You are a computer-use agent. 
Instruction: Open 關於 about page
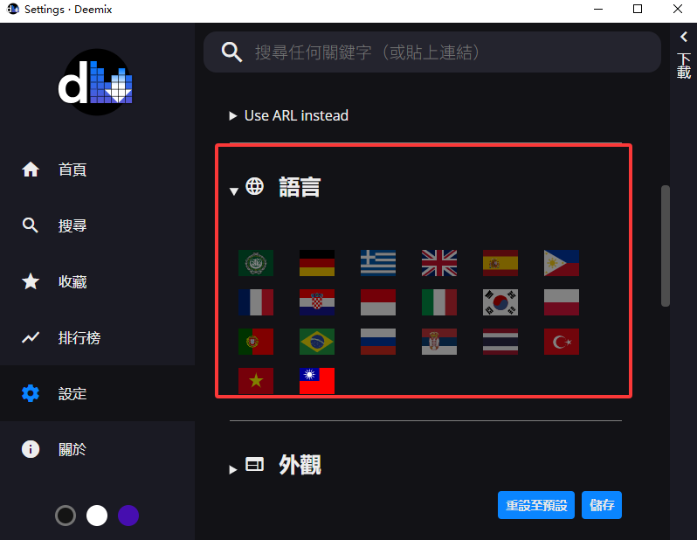[x=97, y=449]
